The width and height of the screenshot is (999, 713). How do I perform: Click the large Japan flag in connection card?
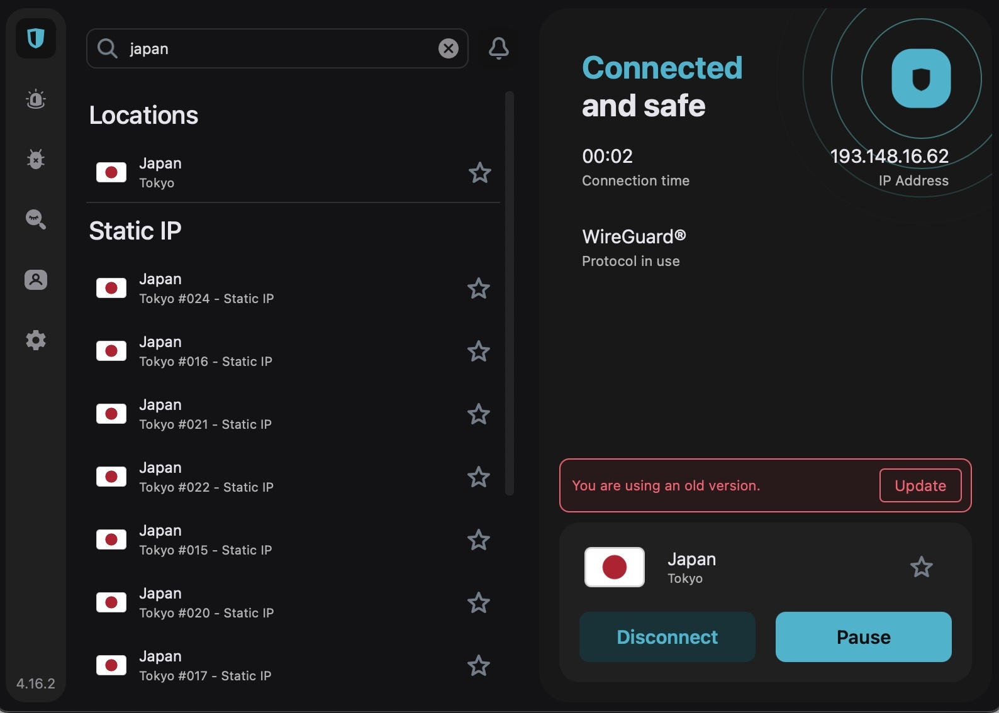tap(615, 567)
